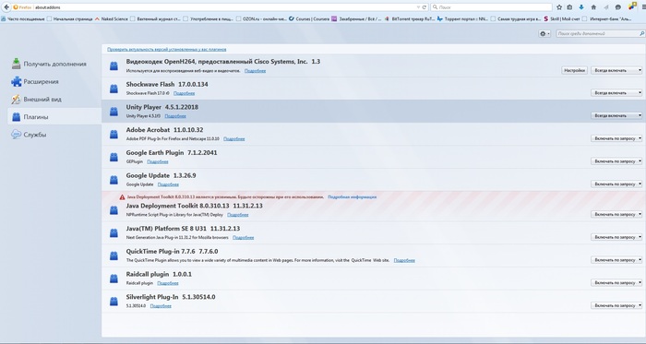Screen dimensions: 646x344
Task: Reload the page via address bar refresh icon
Action: click(424, 7)
